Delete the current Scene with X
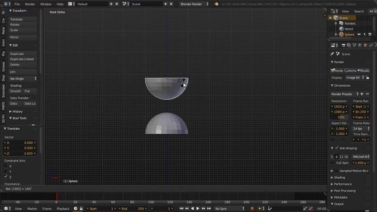 point(171,4)
